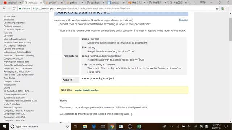Open 'Working with Text Data' sidebar link
The image size is (232, 130).
coord(14,45)
